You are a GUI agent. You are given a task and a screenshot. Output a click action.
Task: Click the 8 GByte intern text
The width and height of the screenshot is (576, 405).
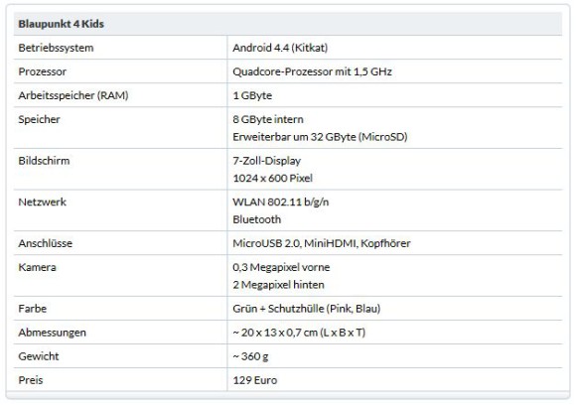[x=268, y=119]
